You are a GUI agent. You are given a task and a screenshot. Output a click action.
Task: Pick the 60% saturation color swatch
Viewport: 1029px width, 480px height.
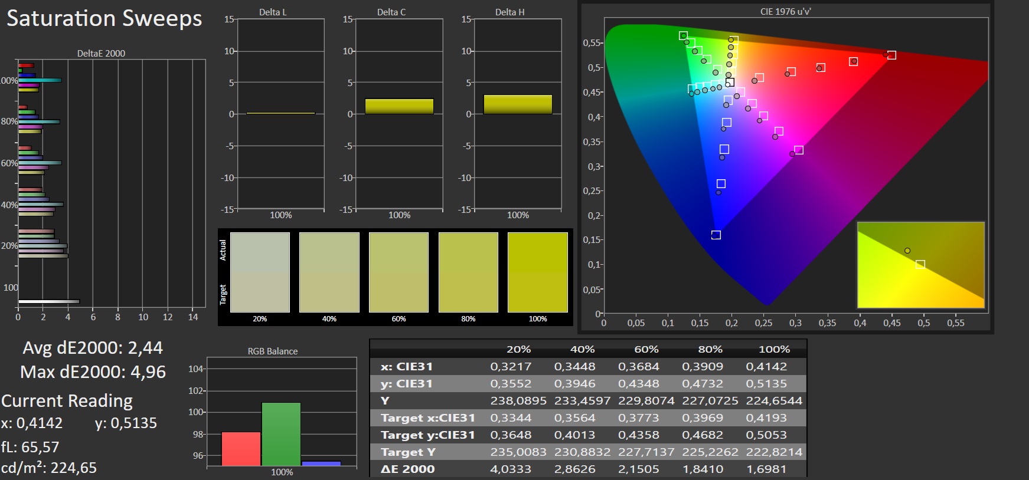click(x=398, y=272)
